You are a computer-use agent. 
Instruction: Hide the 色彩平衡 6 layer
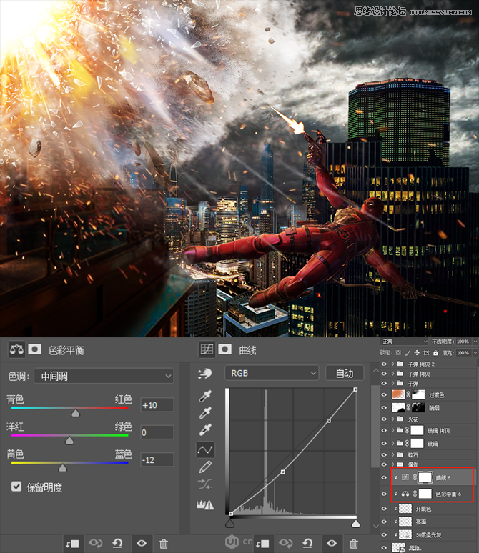pos(385,494)
